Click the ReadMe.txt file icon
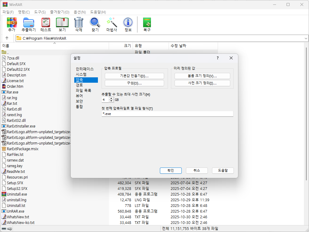This screenshot has height=232, width=309. click(4, 171)
